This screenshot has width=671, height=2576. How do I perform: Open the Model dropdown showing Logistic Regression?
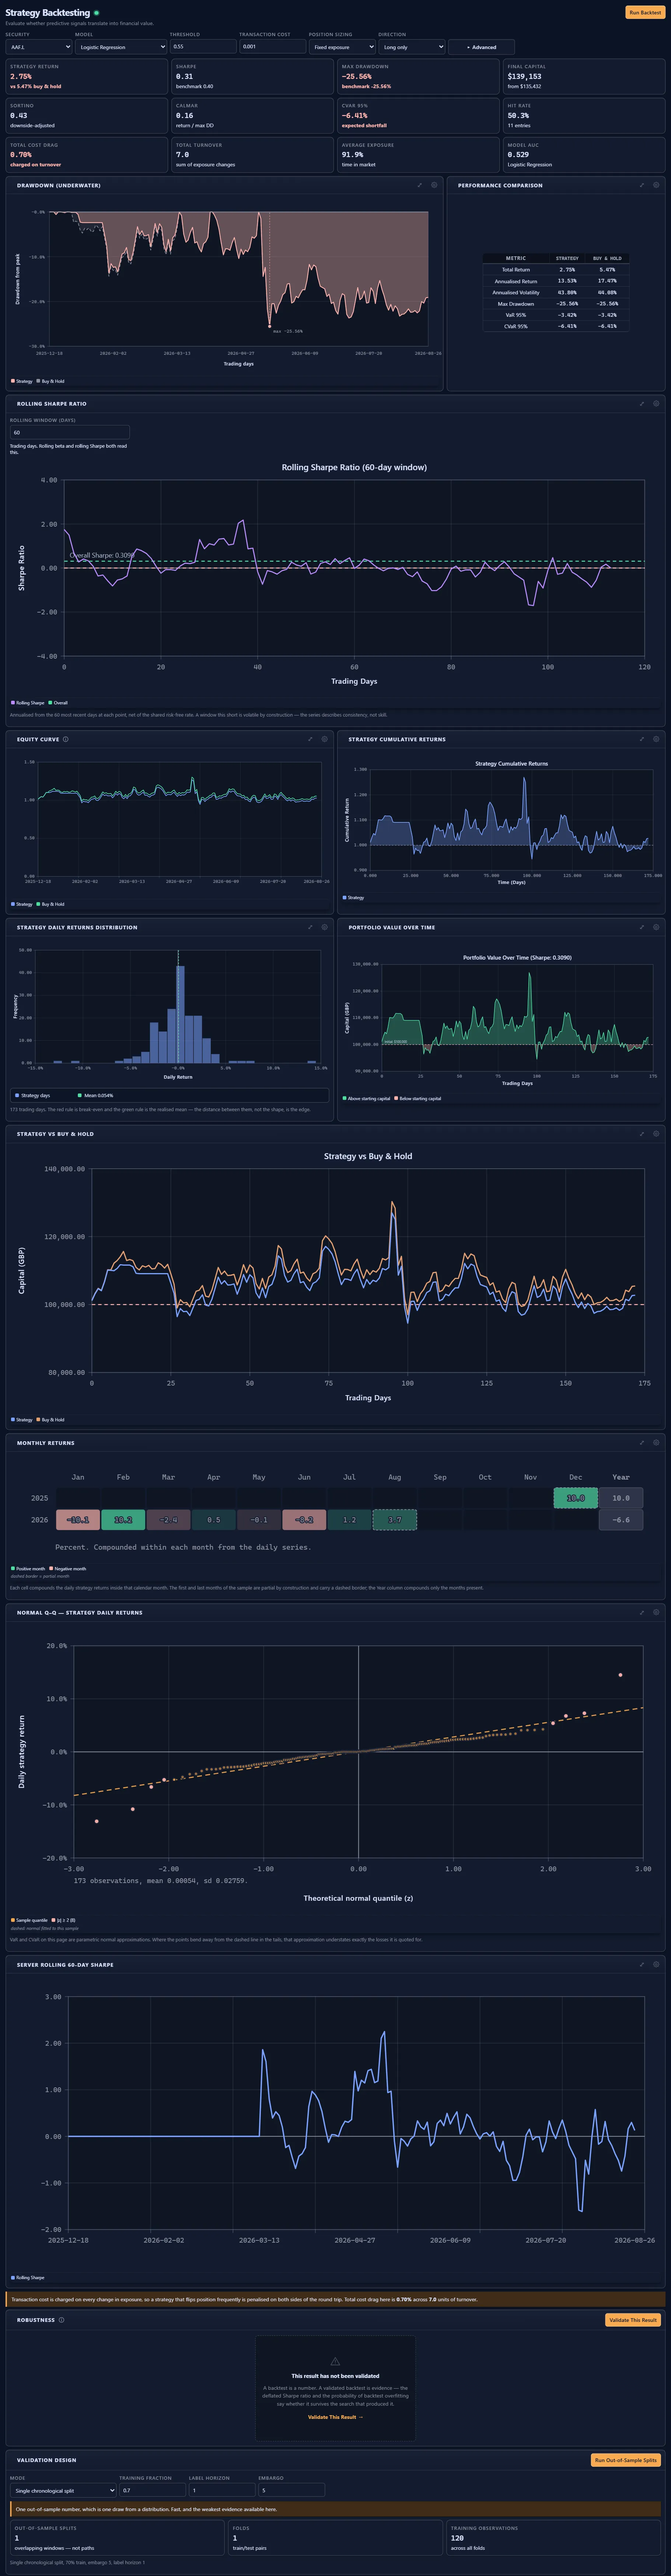121,47
